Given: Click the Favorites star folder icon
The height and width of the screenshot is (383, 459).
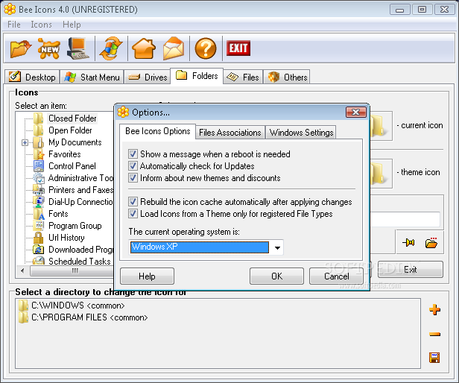Looking at the screenshot, I should click(x=39, y=154).
